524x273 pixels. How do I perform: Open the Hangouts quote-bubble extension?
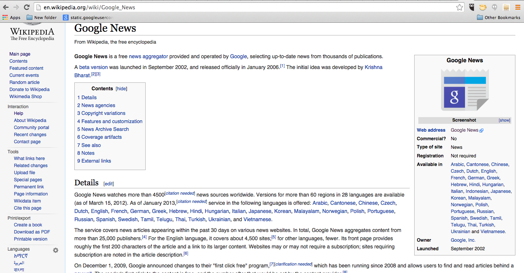coord(494,7)
